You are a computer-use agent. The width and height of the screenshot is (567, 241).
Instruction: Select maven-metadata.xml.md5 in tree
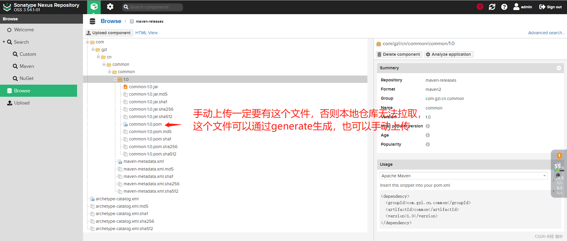pyautogui.click(x=148, y=169)
